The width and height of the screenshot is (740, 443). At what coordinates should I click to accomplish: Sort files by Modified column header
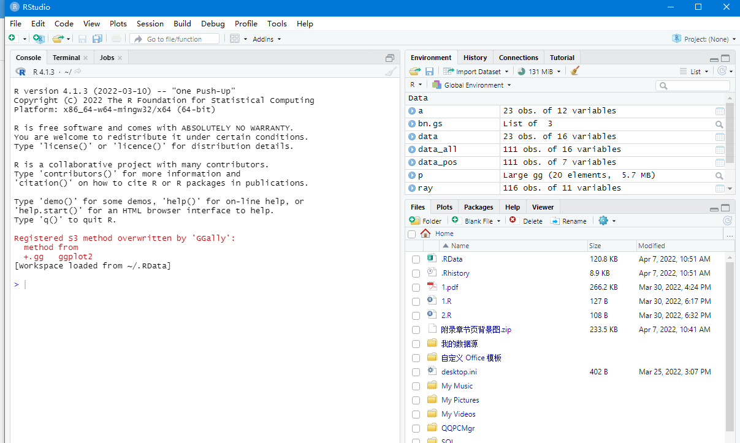[x=652, y=246]
